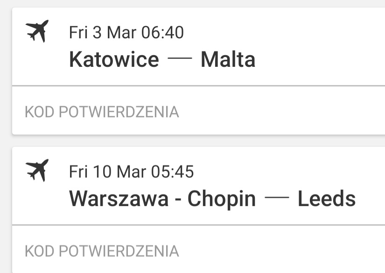385x273 pixels.
Task: Click the Leeds destination label
Action: point(327,199)
